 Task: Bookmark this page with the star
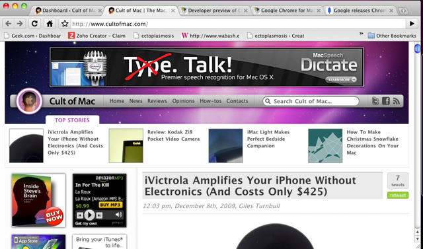65,24
